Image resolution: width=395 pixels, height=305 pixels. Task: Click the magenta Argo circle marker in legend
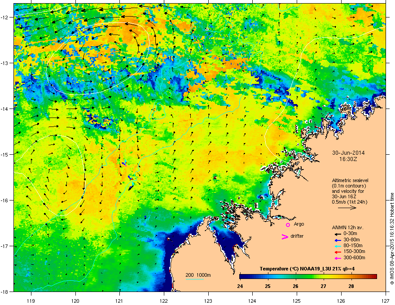288,225
